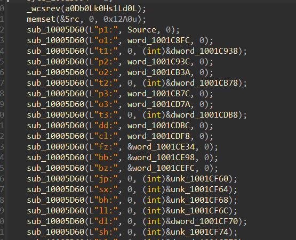Select the L"fz:" string literal
The width and height of the screenshot is (296, 240).
(103, 147)
